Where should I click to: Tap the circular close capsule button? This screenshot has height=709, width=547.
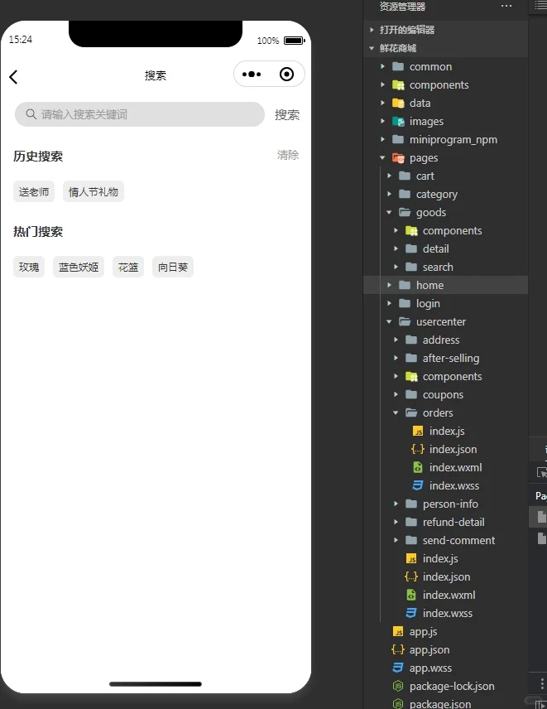click(x=287, y=75)
